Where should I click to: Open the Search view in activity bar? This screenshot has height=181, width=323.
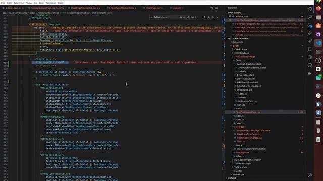tap(310, 17)
